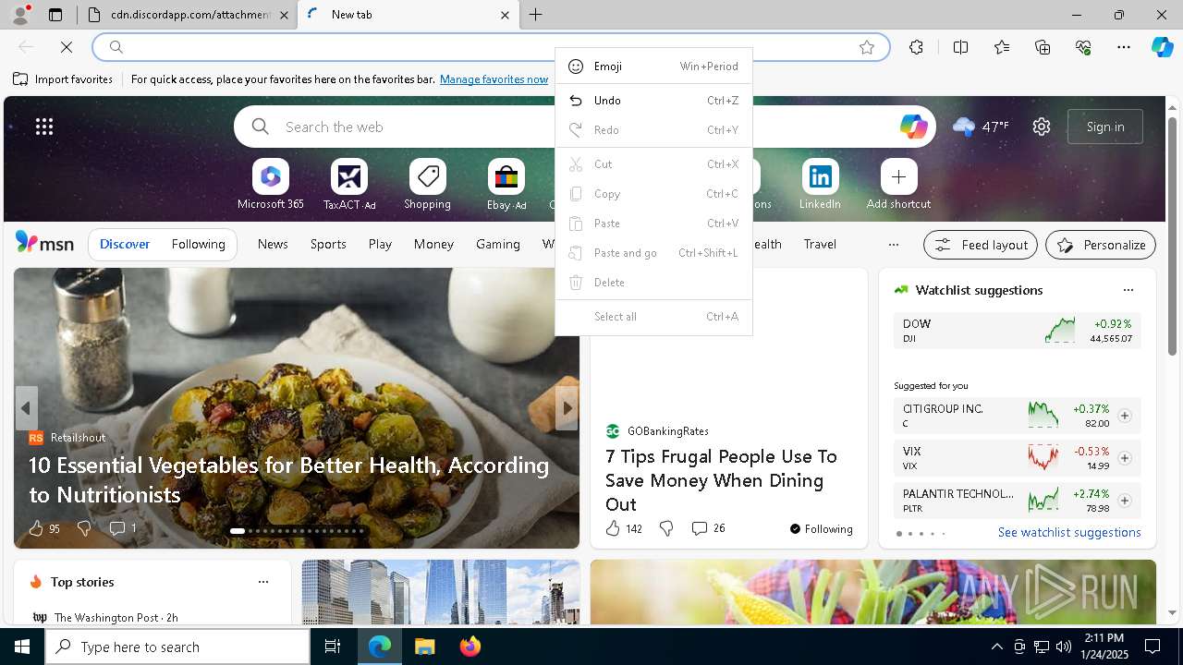Open Settings and more ellipsis menu
Viewport: 1183px width, 665px height.
pos(1124,47)
